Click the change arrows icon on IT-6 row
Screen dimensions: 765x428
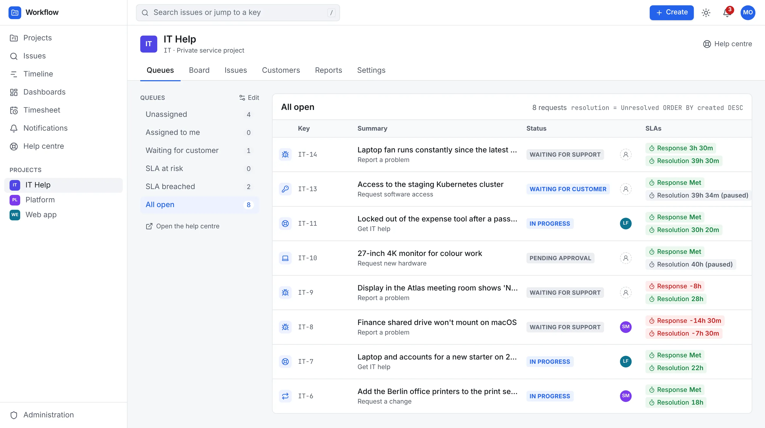(x=285, y=396)
